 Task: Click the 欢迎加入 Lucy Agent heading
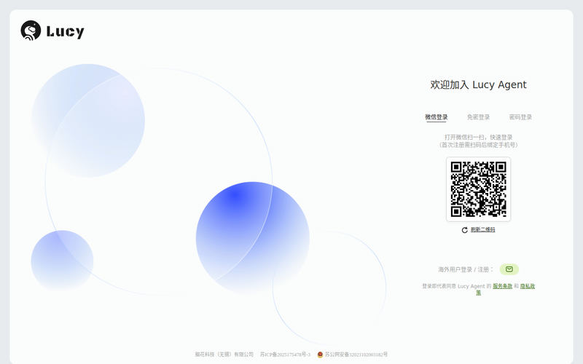[x=478, y=84]
